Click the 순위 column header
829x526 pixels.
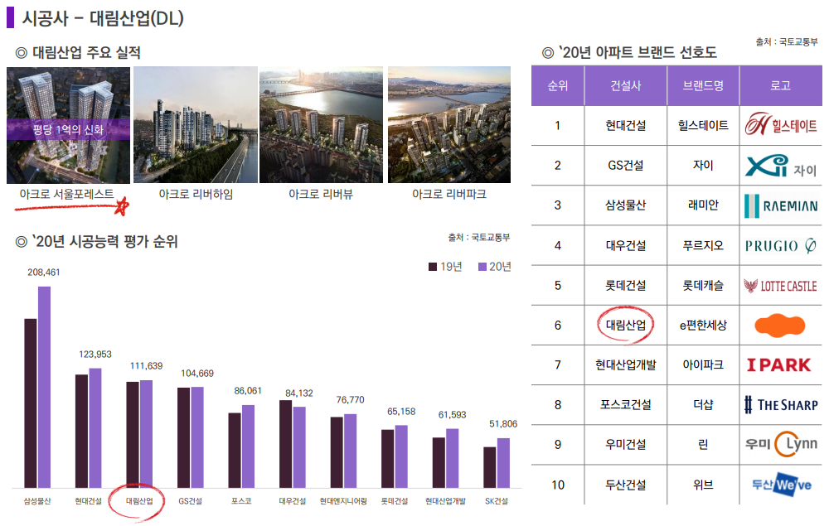pyautogui.click(x=558, y=85)
